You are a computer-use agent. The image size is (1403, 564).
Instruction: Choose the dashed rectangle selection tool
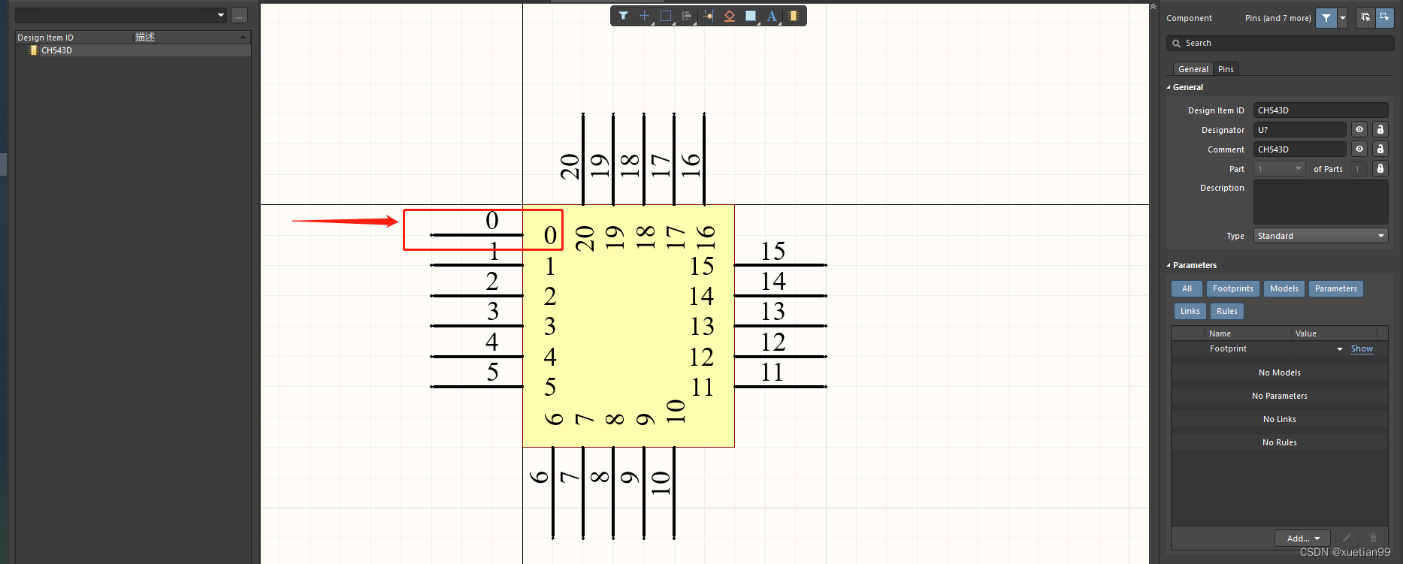point(666,16)
